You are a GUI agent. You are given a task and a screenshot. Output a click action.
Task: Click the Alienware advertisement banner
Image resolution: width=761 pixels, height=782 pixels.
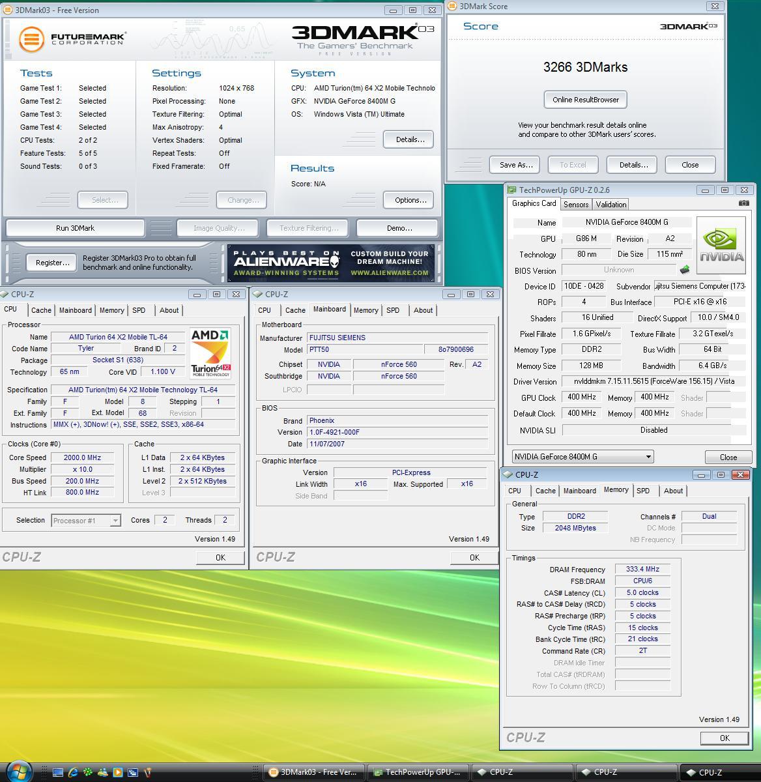click(x=331, y=263)
